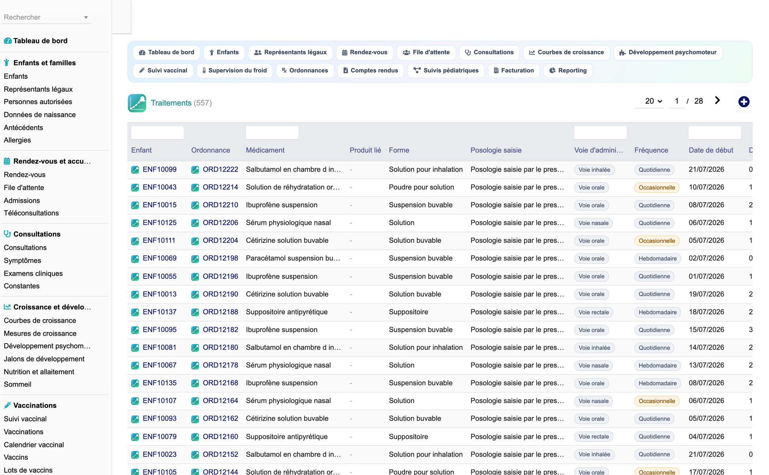769x475 pixels.
Task: Click the current page number field
Action: 677,101
